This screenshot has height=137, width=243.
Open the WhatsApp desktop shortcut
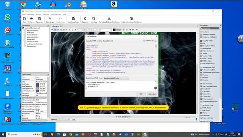[x=8, y=18]
